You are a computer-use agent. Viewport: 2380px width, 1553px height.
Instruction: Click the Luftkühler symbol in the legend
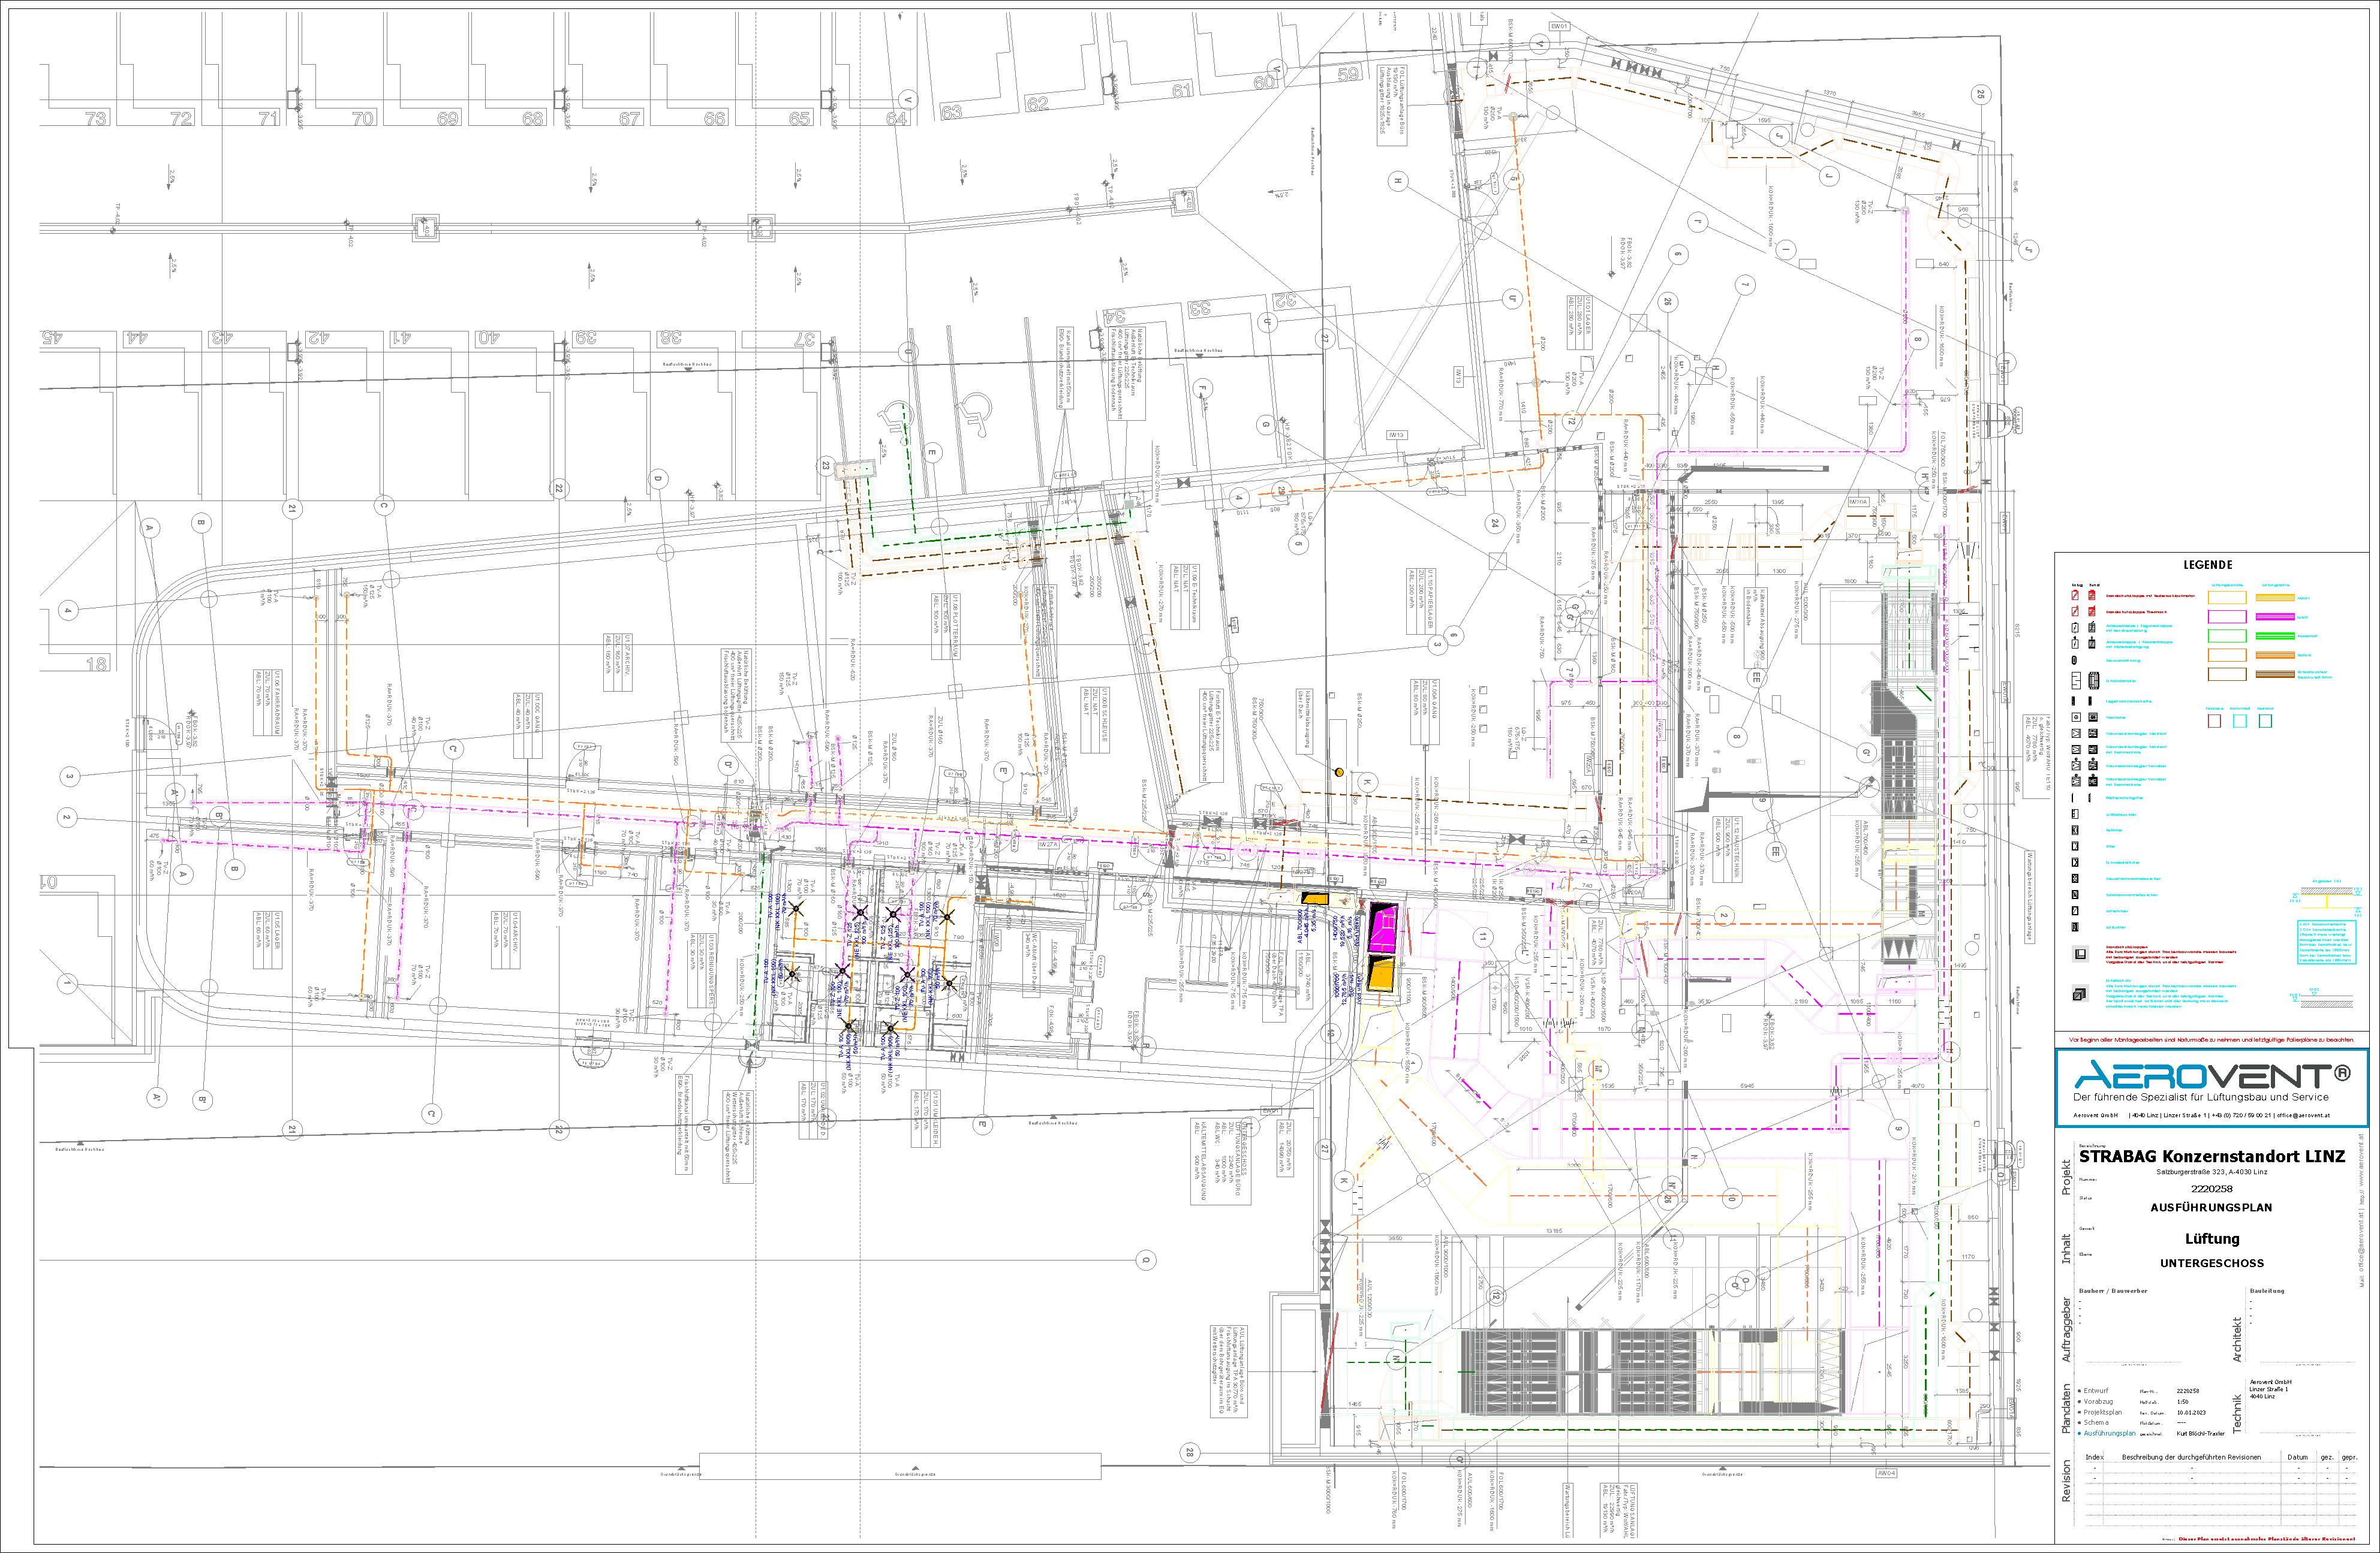(x=2075, y=927)
